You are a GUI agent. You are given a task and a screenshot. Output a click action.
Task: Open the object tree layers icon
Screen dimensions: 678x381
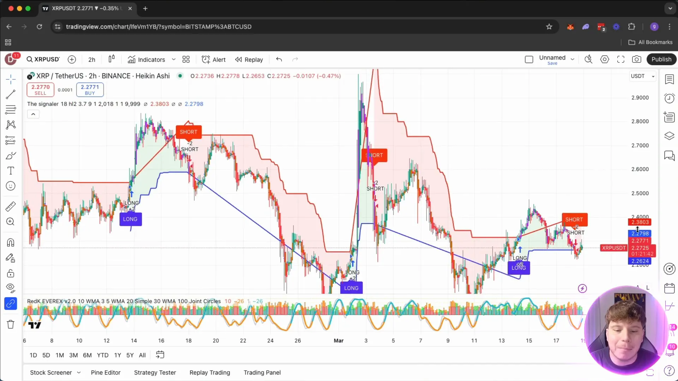tap(669, 136)
